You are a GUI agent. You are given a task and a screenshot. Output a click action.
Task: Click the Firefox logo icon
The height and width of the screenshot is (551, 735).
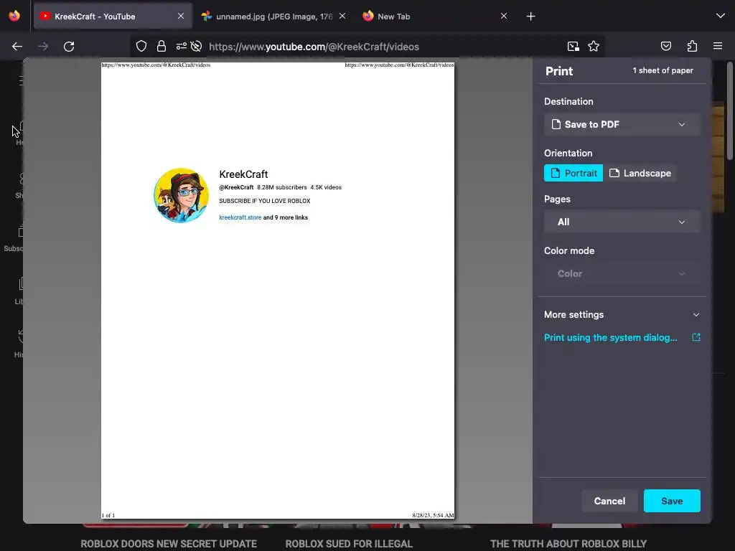tap(14, 16)
